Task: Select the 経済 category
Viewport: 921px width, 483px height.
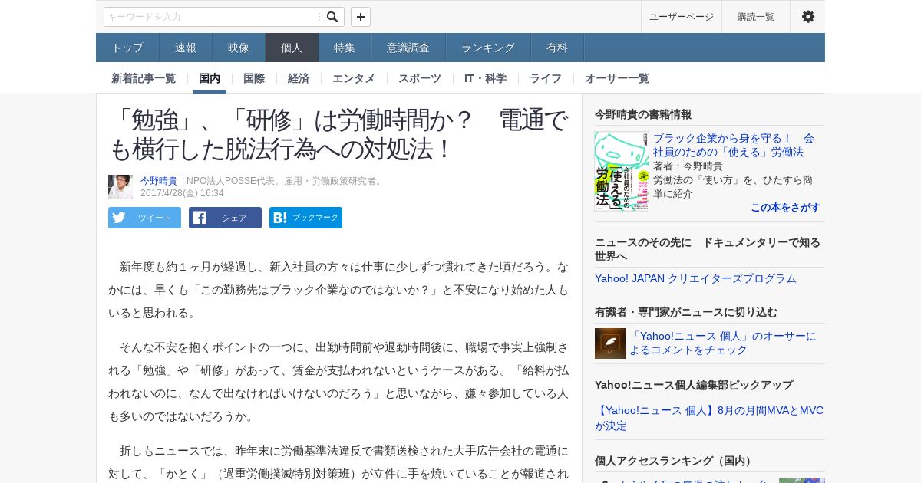Action: pos(299,78)
